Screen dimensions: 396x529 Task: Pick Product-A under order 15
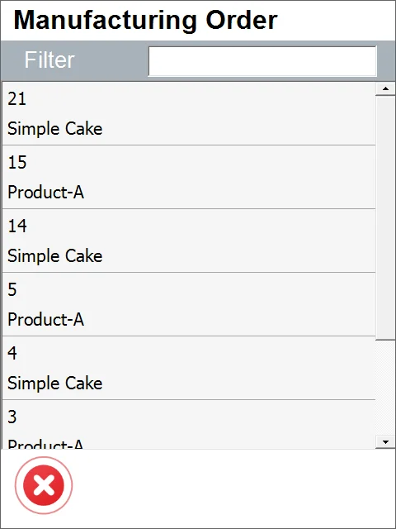click(x=46, y=193)
